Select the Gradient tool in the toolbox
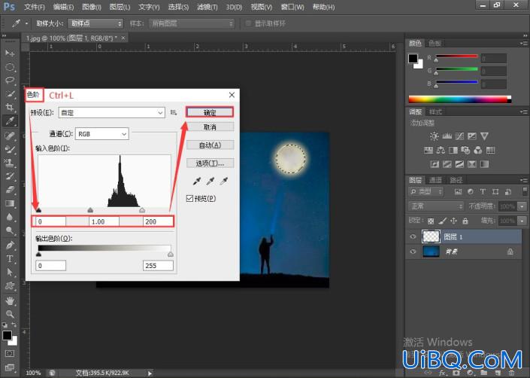 (10, 203)
